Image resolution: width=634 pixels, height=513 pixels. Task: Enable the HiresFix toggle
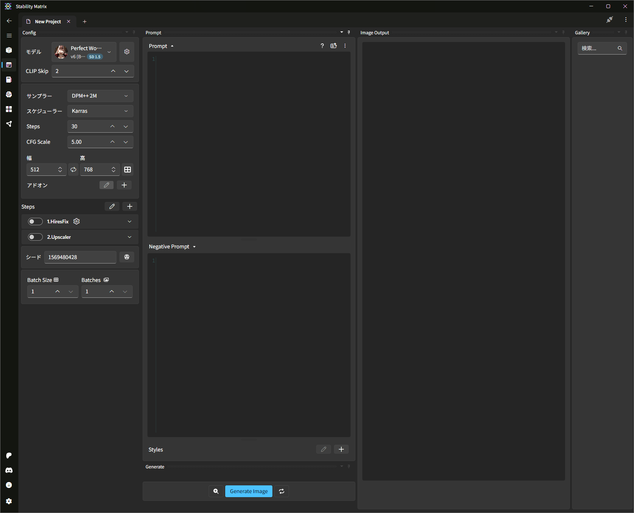click(35, 221)
